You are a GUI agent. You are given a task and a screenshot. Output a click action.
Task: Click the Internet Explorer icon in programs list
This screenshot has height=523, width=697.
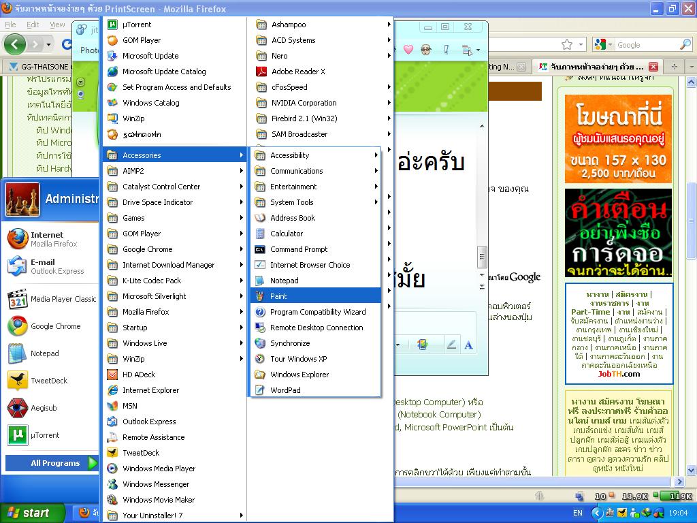click(112, 390)
